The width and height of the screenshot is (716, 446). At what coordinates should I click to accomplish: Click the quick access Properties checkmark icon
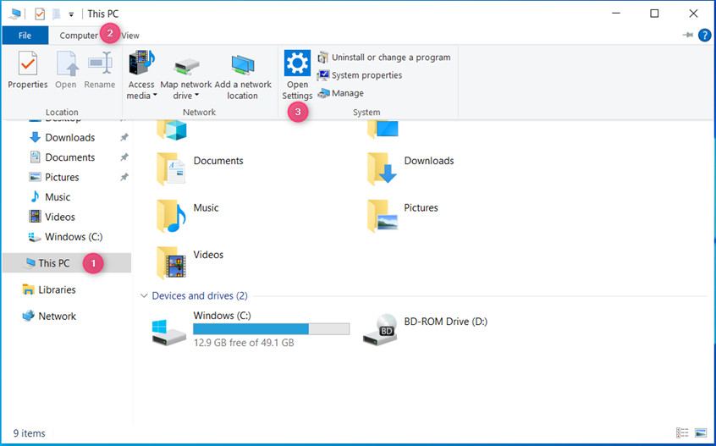tap(40, 14)
